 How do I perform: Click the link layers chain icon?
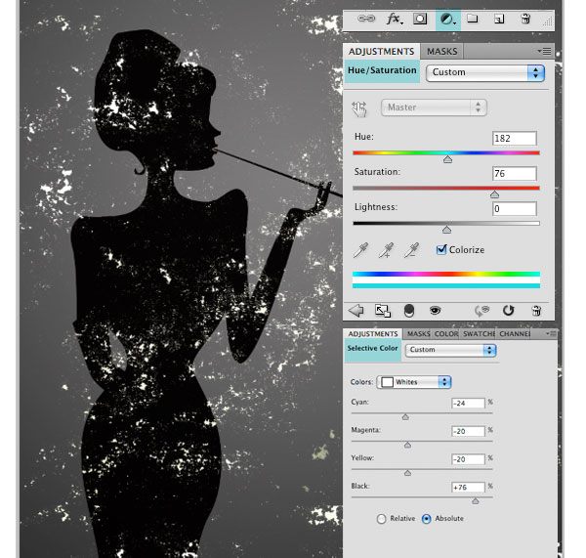coord(366,19)
